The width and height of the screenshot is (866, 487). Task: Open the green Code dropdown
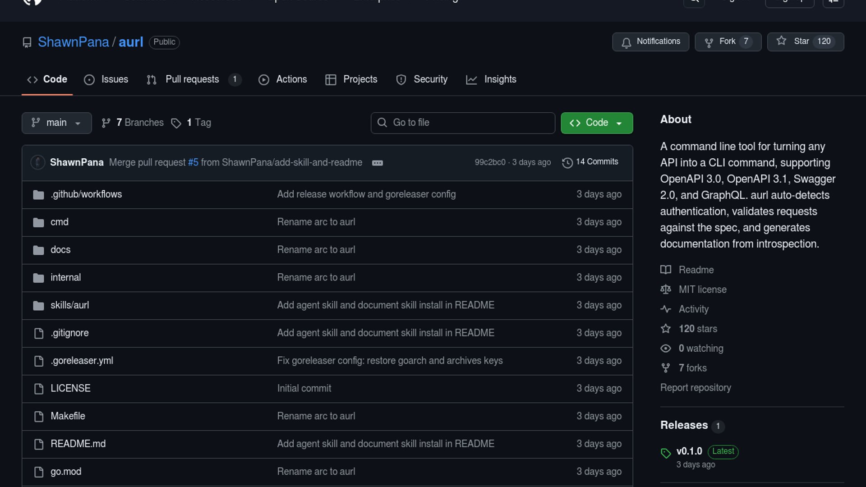(x=596, y=123)
